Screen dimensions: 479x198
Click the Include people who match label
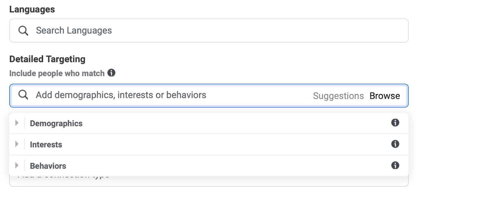point(57,73)
